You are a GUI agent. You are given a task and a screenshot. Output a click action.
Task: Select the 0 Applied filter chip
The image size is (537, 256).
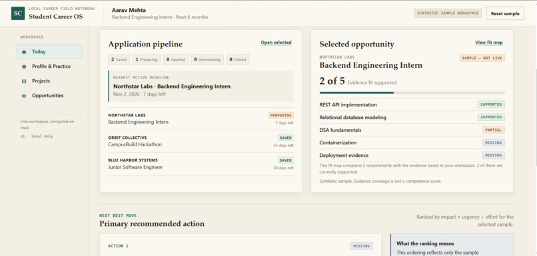(176, 59)
